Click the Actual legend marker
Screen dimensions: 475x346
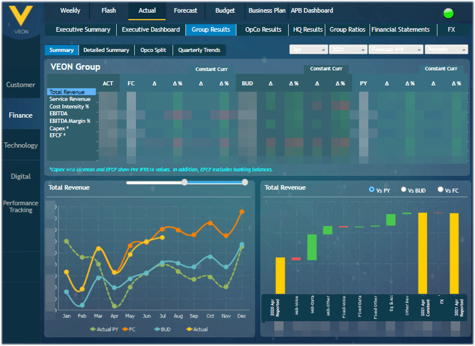pyautogui.click(x=189, y=329)
